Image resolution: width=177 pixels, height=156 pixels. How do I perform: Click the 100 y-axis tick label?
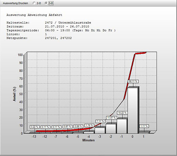(20, 55)
